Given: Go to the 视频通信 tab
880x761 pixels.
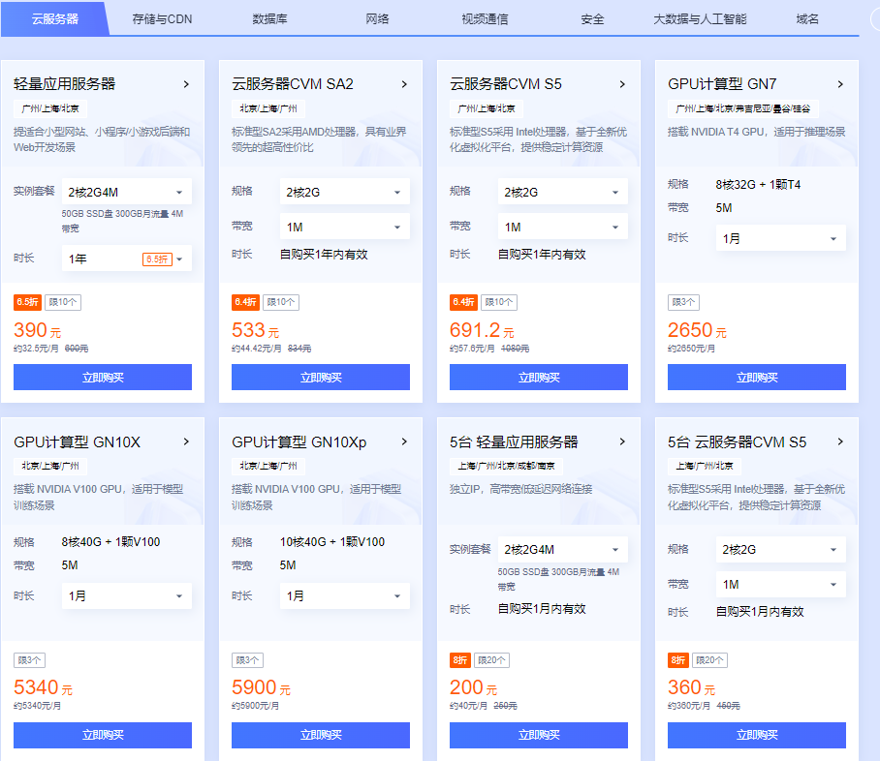Looking at the screenshot, I should pyautogui.click(x=485, y=19).
